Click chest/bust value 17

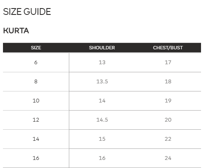point(168,63)
